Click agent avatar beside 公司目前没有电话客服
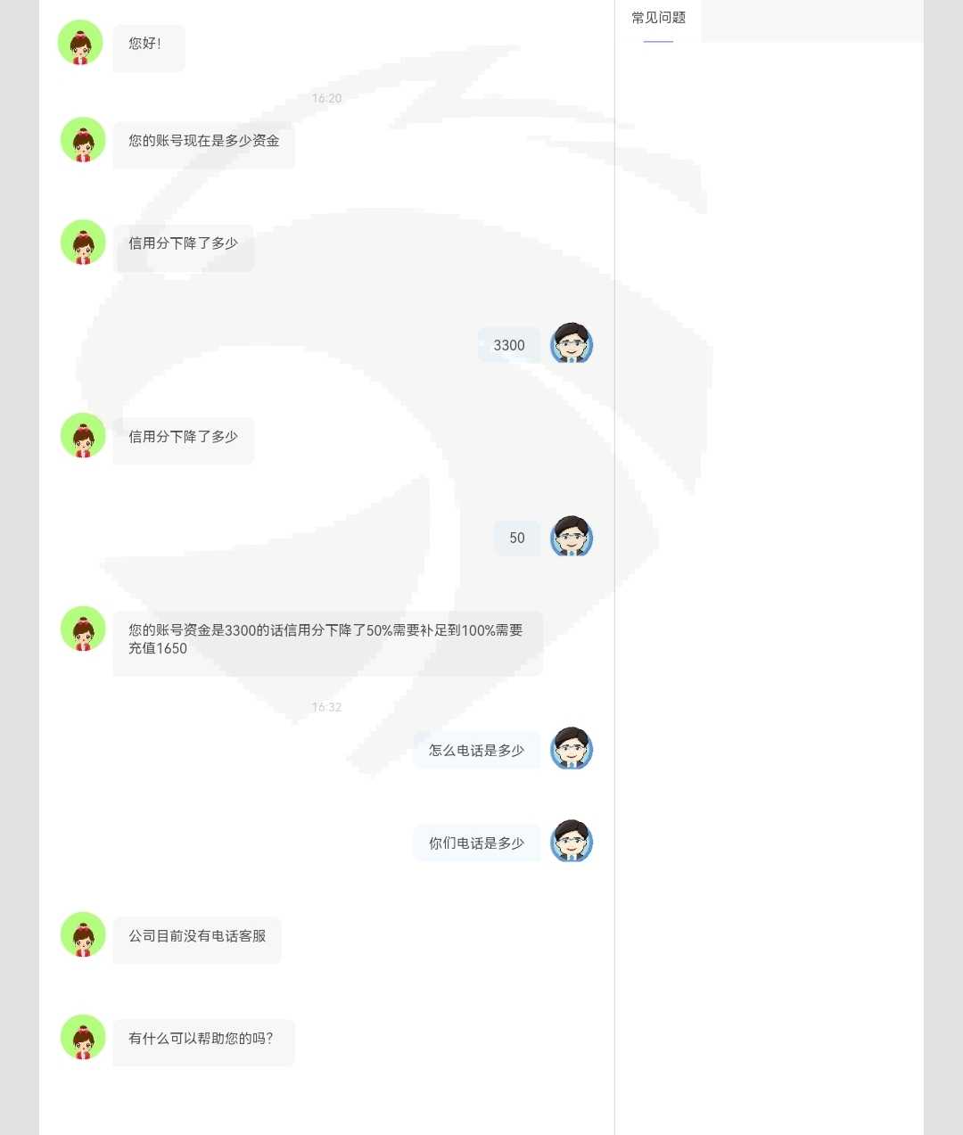This screenshot has width=963, height=1135. 83,934
